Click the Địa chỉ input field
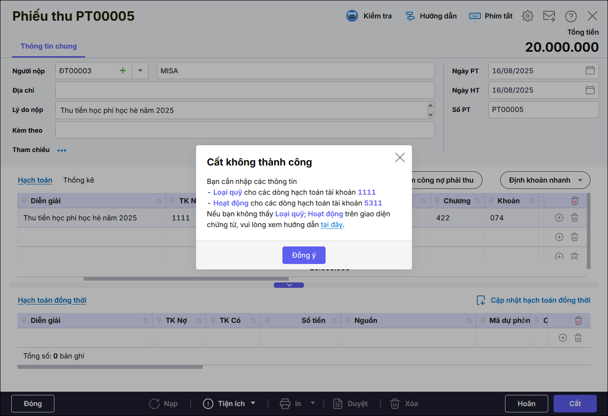Image resolution: width=608 pixels, height=416 pixels. [x=245, y=90]
